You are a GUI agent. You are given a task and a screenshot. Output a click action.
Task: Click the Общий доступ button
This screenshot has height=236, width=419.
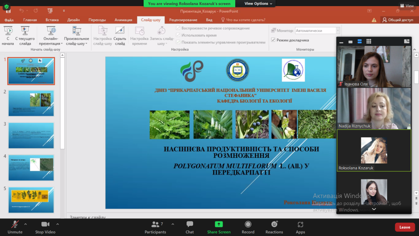[x=398, y=20]
